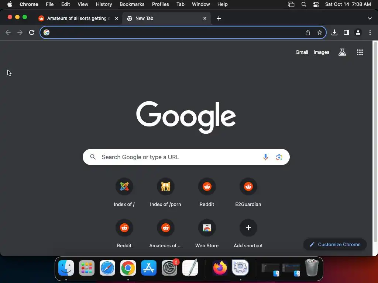This screenshot has height=283, width=378.
Task: Click the date and time in menu bar
Action: [348, 4]
